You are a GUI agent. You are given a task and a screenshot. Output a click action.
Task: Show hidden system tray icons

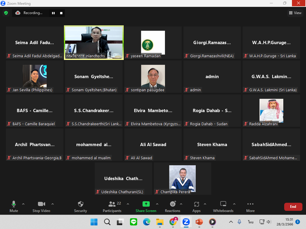(x=231, y=222)
